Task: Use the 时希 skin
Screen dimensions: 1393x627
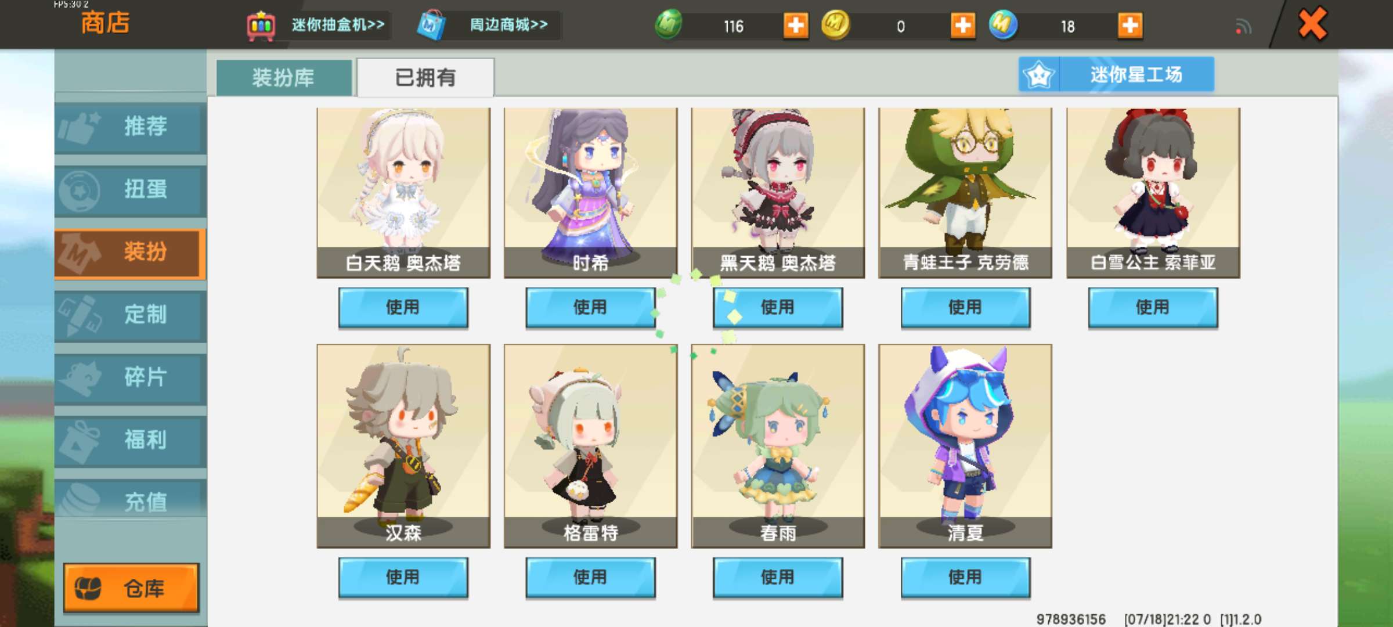Action: [x=590, y=308]
